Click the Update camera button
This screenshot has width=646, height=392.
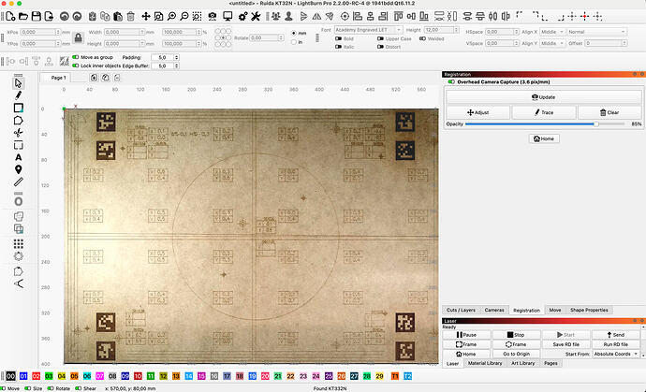(543, 97)
